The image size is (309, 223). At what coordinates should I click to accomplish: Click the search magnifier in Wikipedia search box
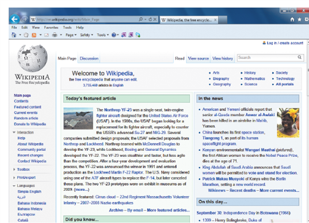point(300,57)
